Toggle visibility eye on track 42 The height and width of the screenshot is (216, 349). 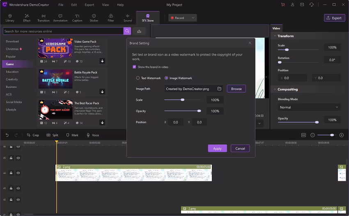point(18,200)
